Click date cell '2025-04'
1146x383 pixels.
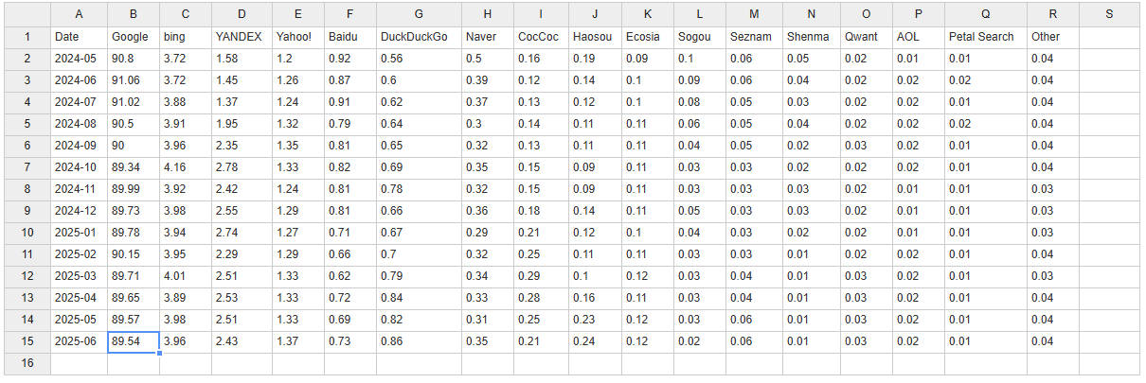[79, 298]
